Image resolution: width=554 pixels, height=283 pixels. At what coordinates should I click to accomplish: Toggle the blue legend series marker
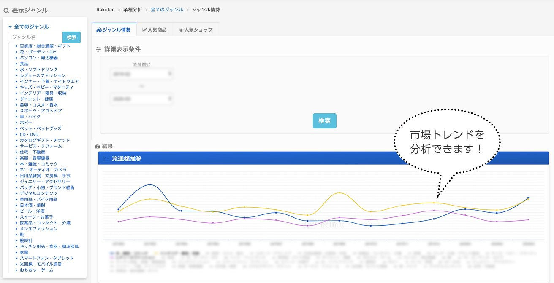coord(111,254)
